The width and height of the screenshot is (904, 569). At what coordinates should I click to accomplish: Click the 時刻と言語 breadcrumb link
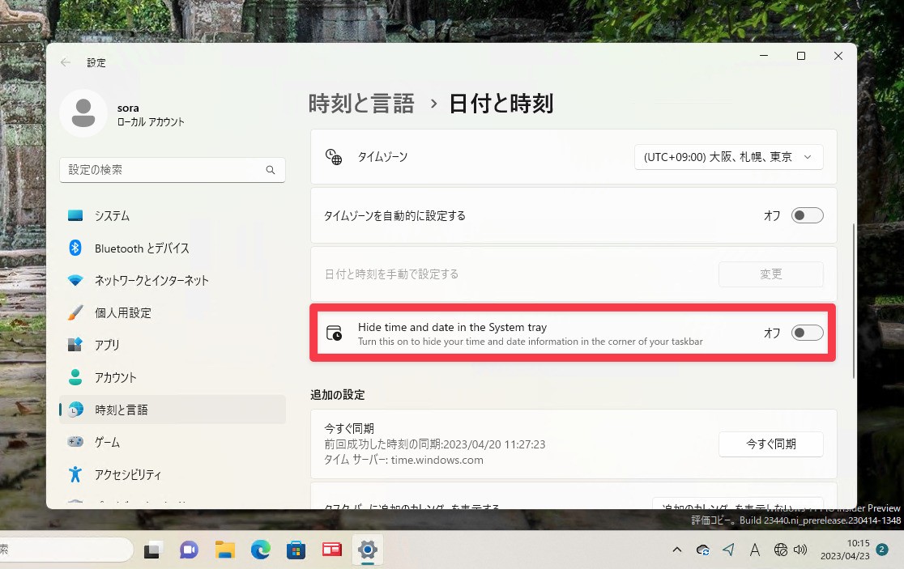(x=360, y=104)
